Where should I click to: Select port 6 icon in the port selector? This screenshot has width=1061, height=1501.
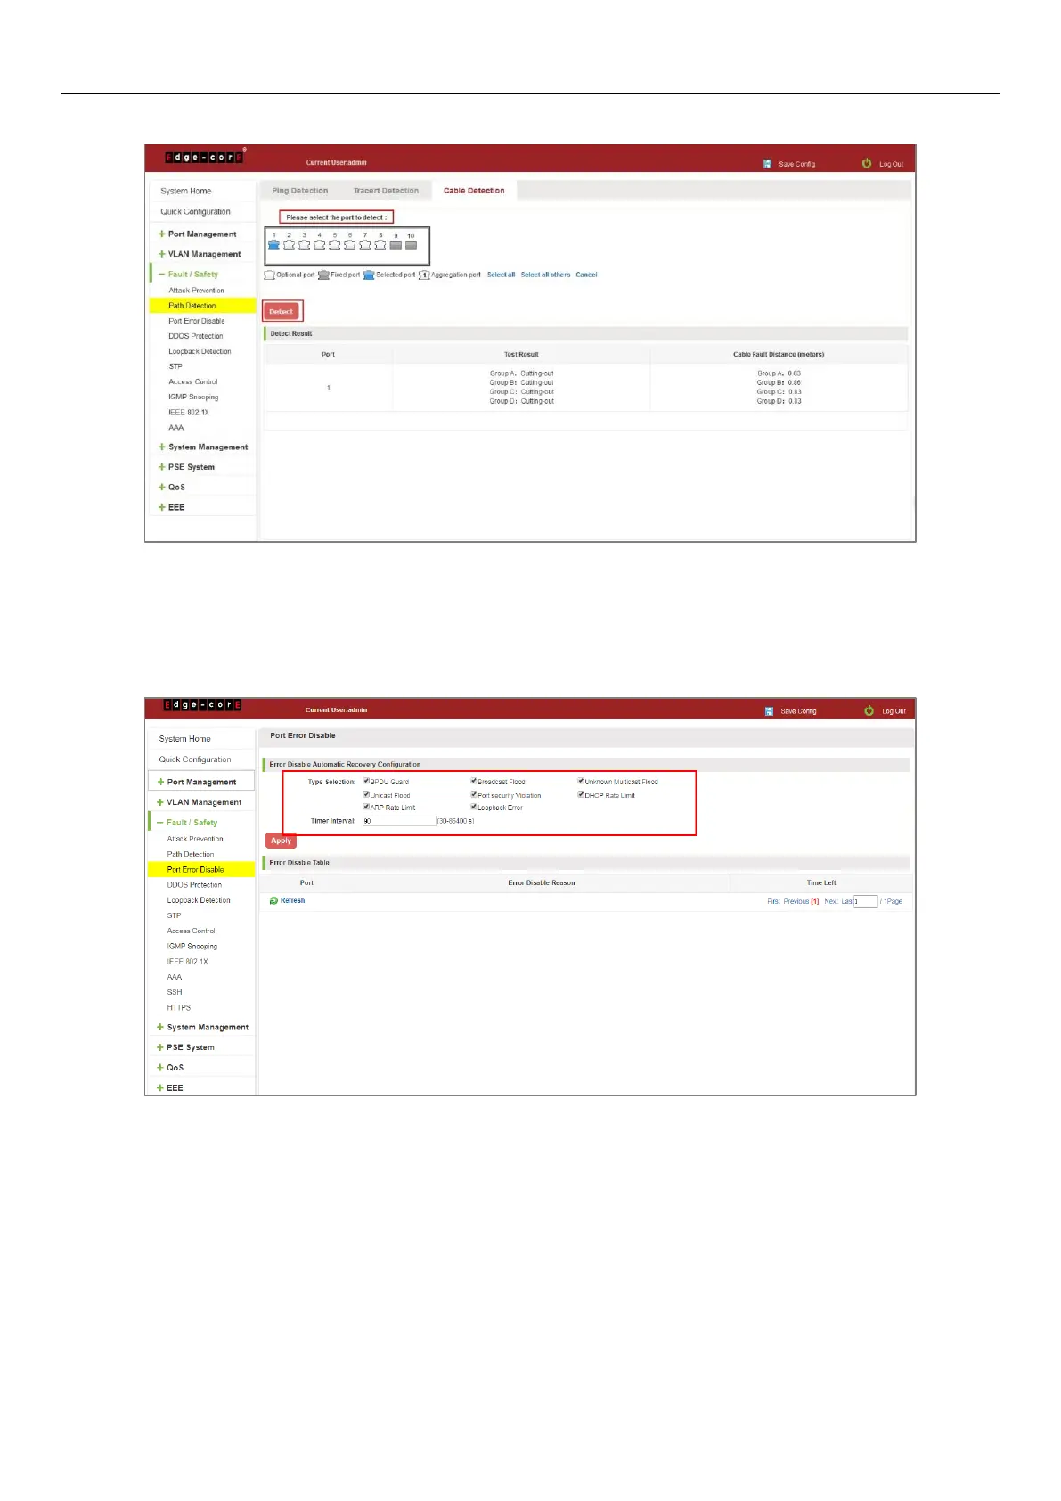click(x=349, y=244)
